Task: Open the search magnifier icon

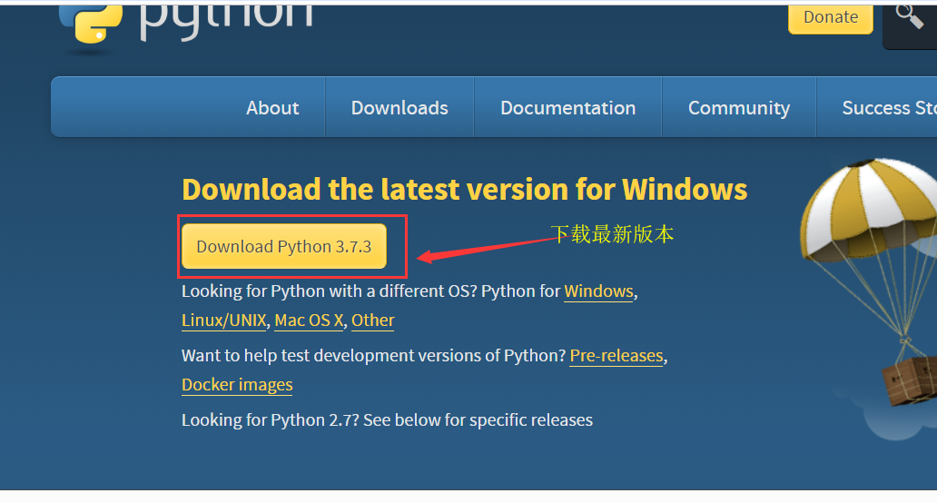Action: pos(909,16)
